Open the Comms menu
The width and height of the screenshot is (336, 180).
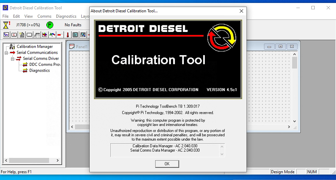coord(44,16)
